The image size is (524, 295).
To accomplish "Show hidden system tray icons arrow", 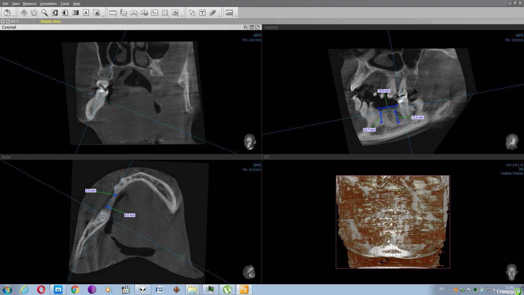I will click(x=450, y=289).
